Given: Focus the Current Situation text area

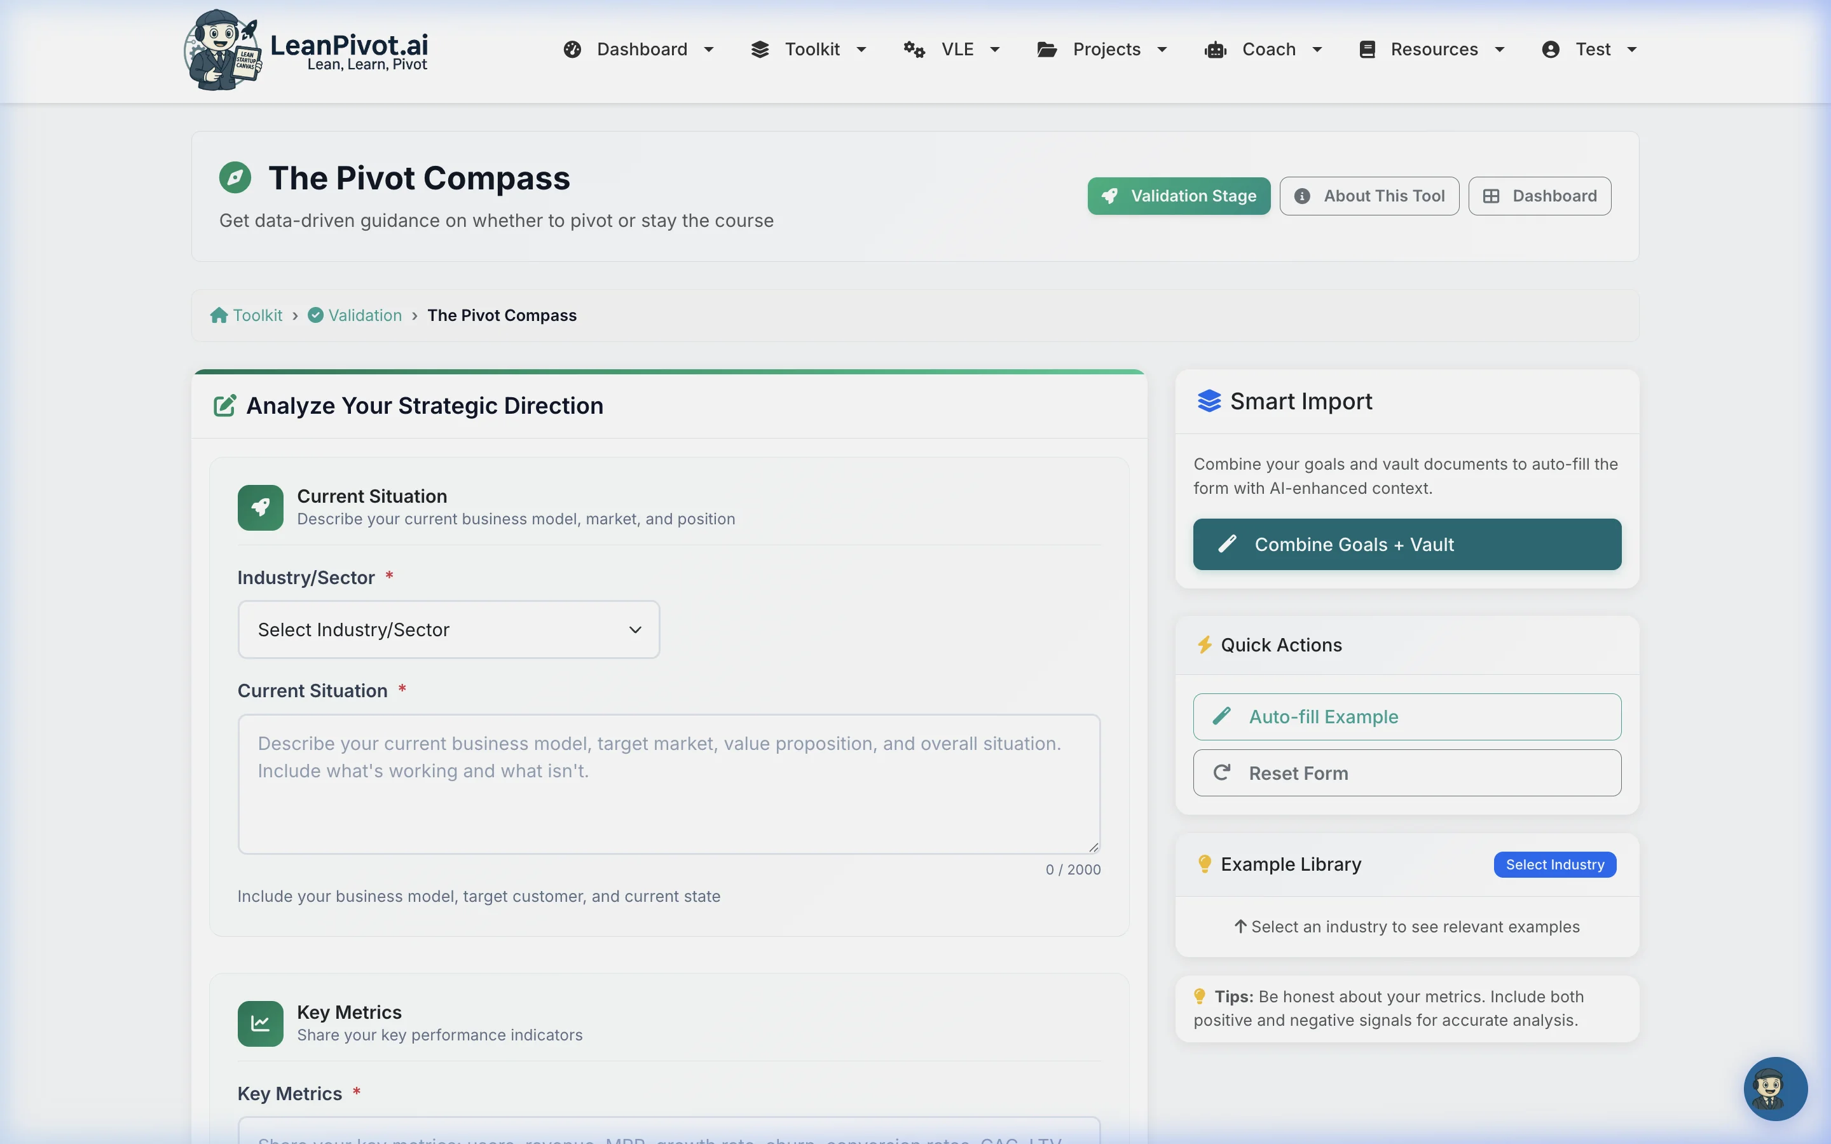Looking at the screenshot, I should [x=669, y=784].
